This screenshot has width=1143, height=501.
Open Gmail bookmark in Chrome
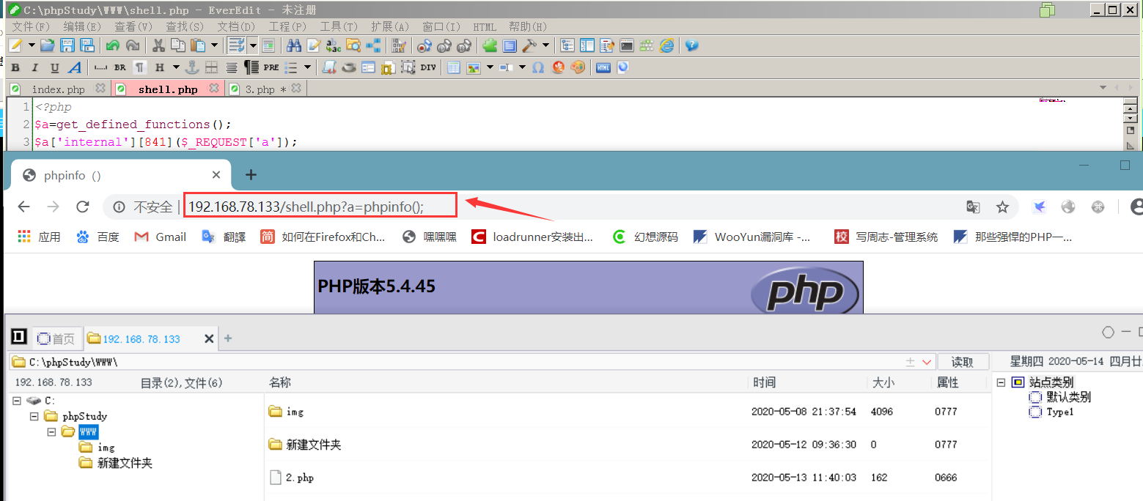pyautogui.click(x=160, y=237)
